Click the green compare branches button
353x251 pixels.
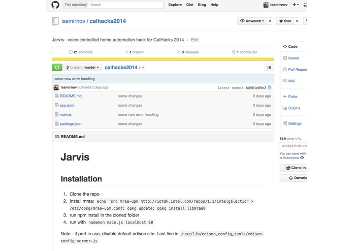pos(57,67)
